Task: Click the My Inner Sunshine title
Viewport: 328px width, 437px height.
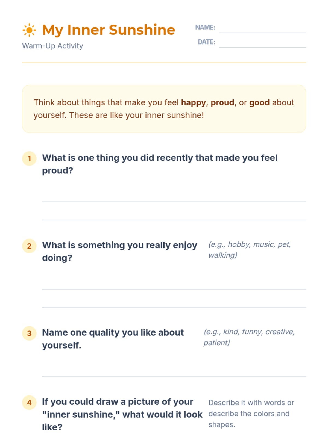Action: coord(109,30)
